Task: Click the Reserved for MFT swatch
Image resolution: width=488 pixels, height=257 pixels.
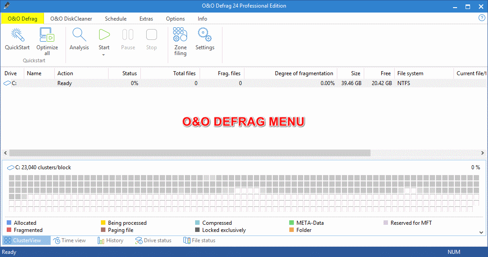Action: click(386, 223)
